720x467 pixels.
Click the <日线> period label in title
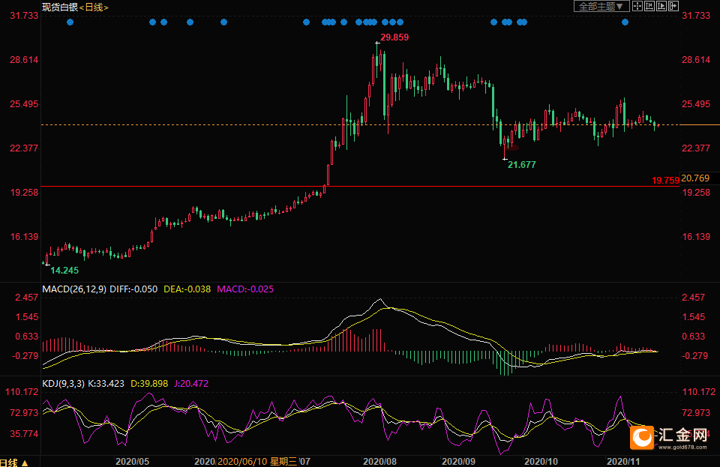click(94, 7)
